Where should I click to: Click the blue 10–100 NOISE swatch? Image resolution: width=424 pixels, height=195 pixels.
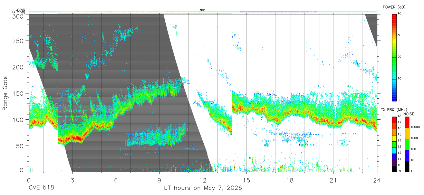click(x=406, y=155)
